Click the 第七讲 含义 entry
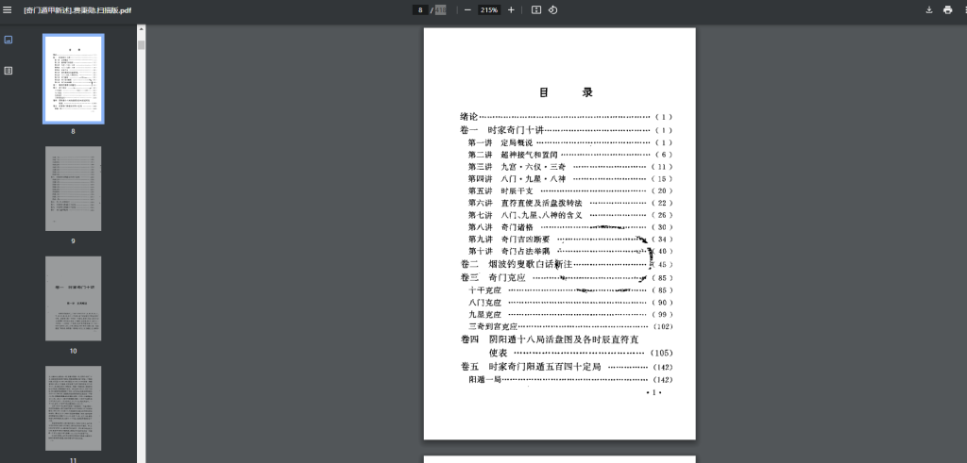Screen dimensions: 967x463 pos(569,215)
